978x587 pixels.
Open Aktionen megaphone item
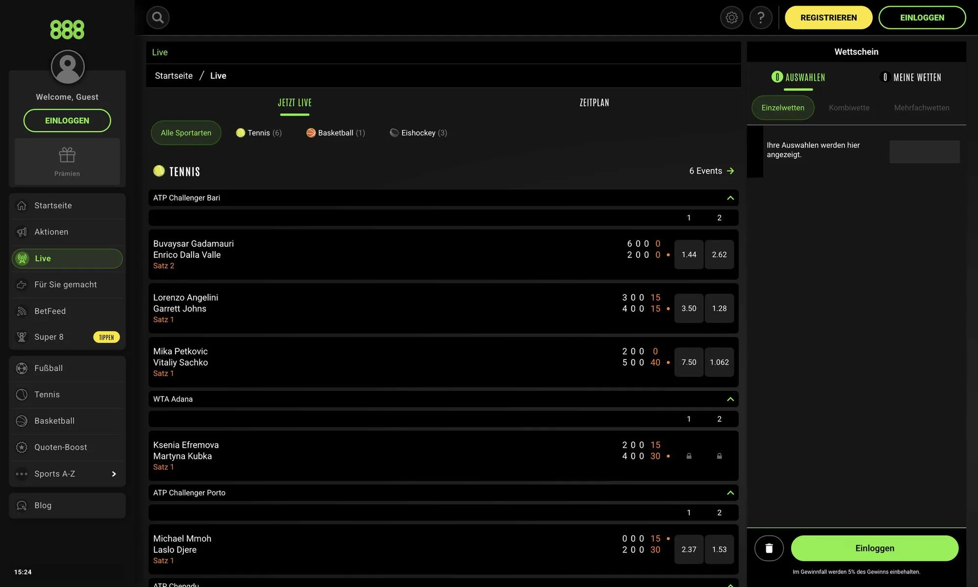click(67, 232)
